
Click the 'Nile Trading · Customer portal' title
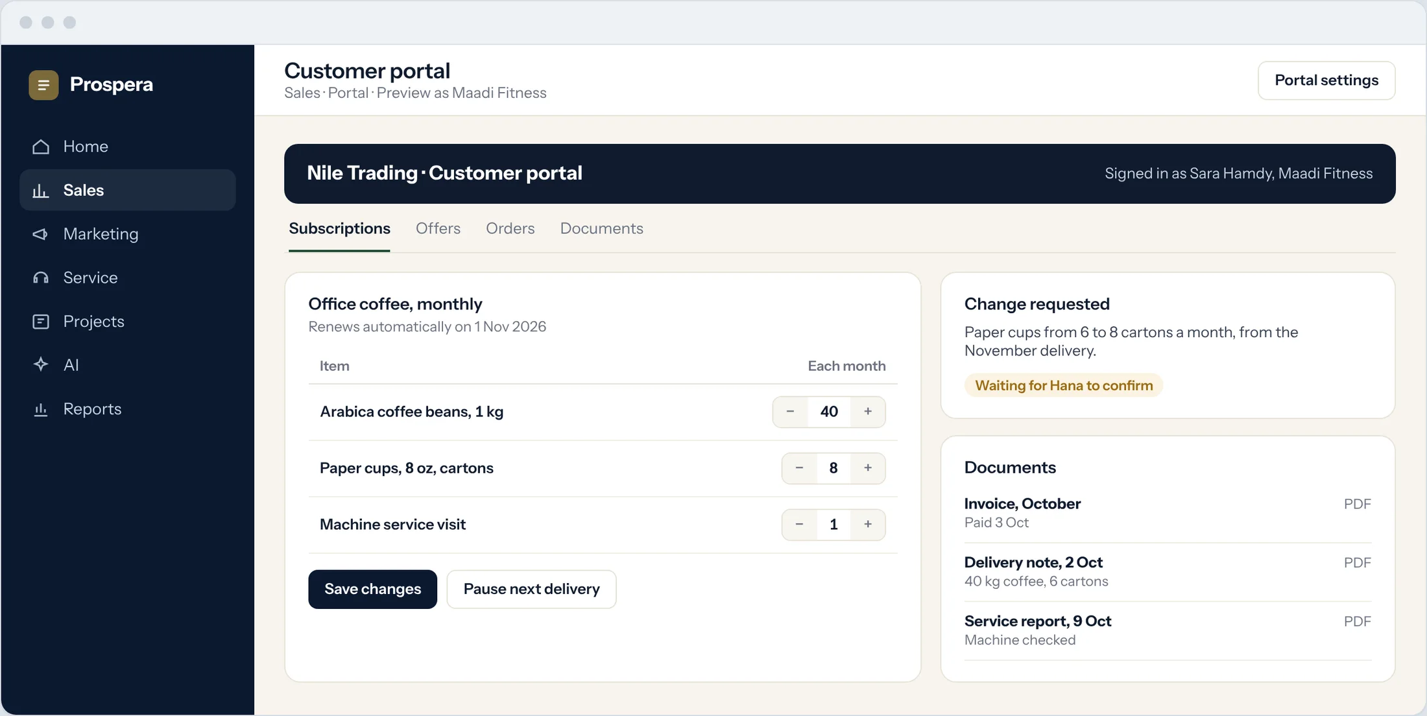[x=444, y=173]
